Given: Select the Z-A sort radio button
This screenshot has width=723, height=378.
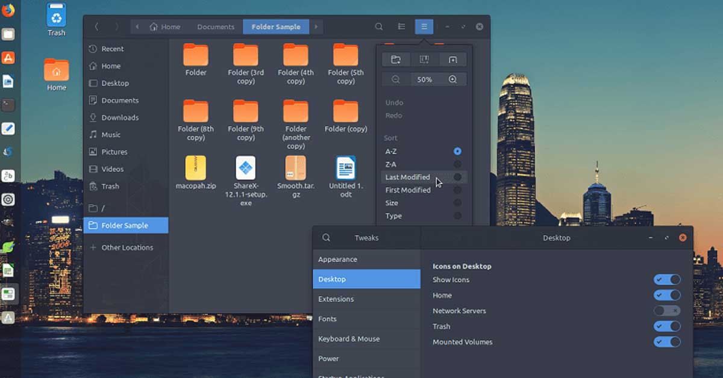Looking at the screenshot, I should click(x=457, y=164).
